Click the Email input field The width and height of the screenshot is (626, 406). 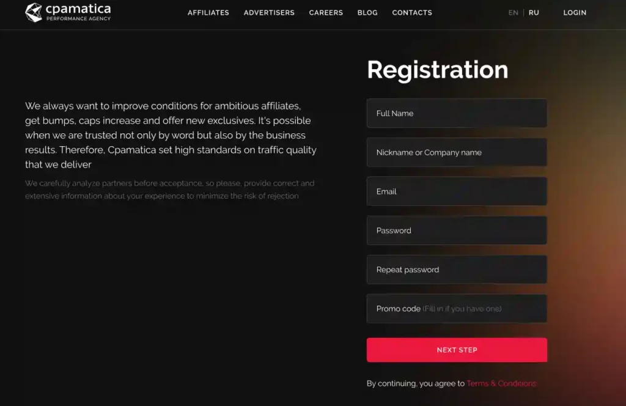click(457, 191)
